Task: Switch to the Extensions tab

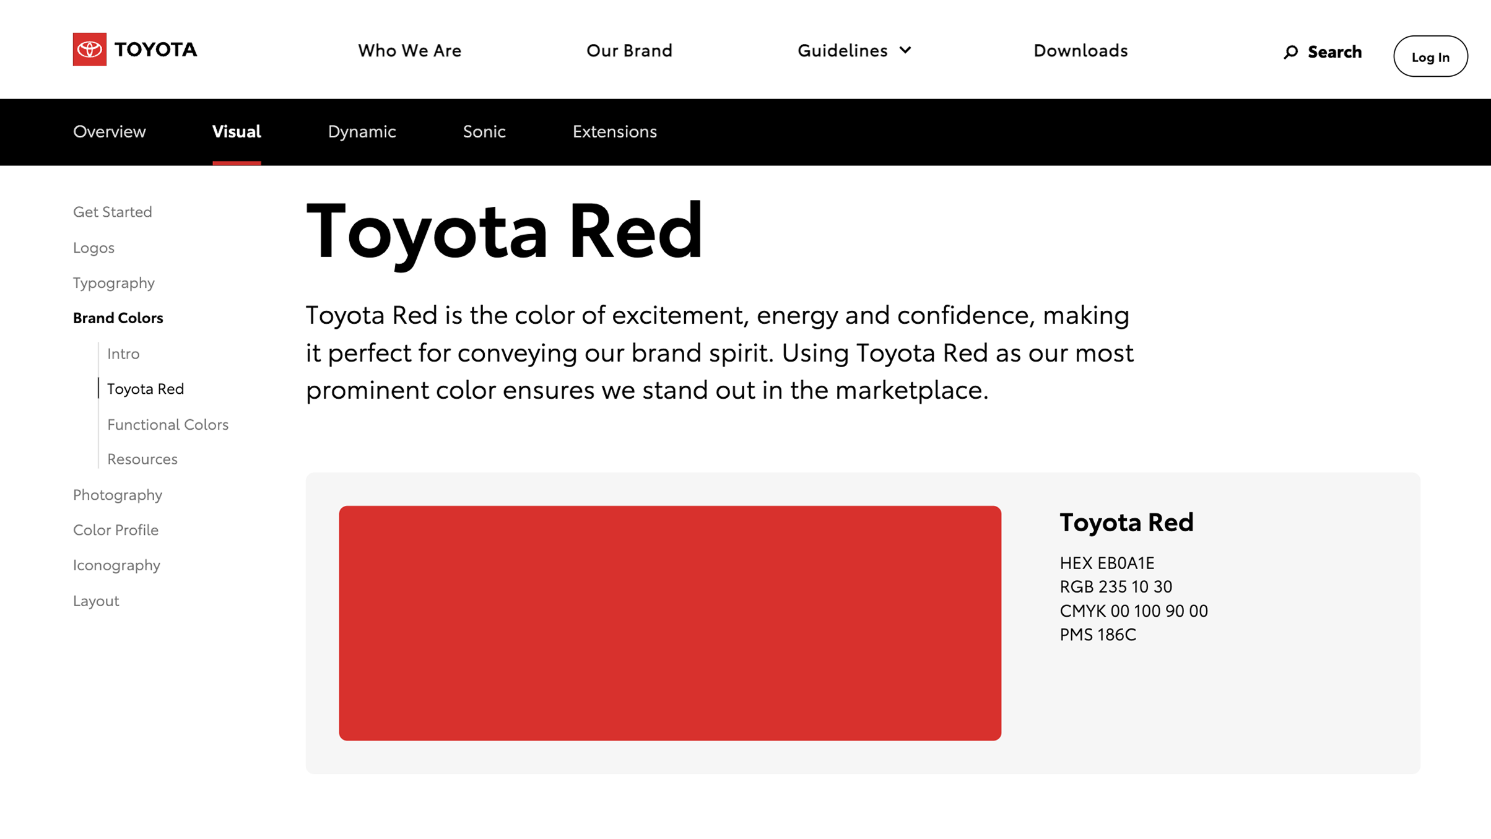Action: (x=614, y=131)
